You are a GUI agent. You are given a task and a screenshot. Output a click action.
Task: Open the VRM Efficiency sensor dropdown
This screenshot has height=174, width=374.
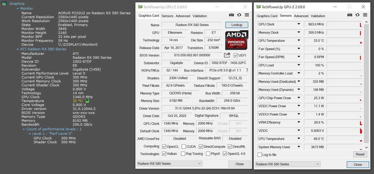point(298,122)
